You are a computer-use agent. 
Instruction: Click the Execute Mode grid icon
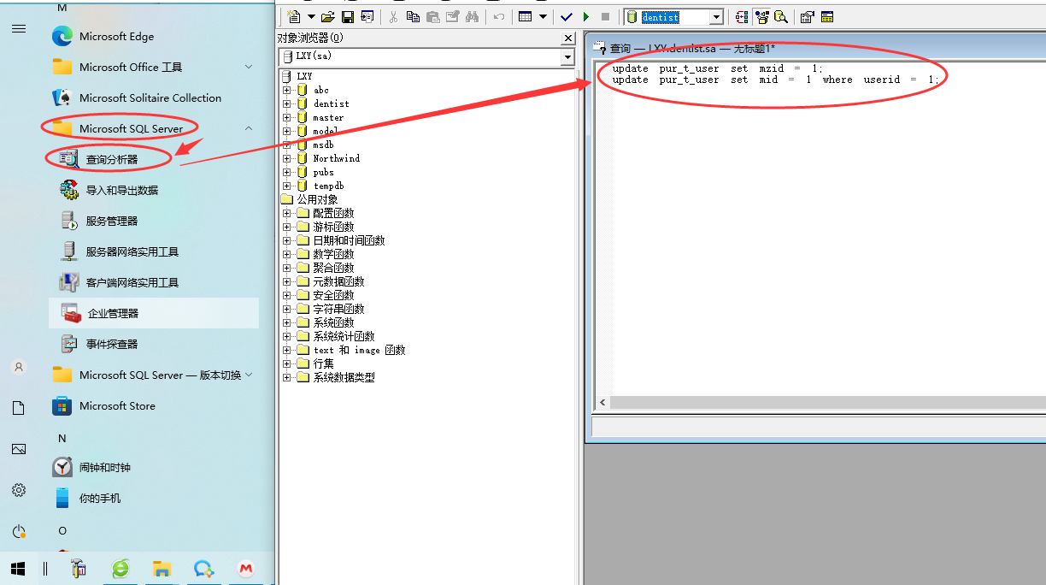coord(526,17)
